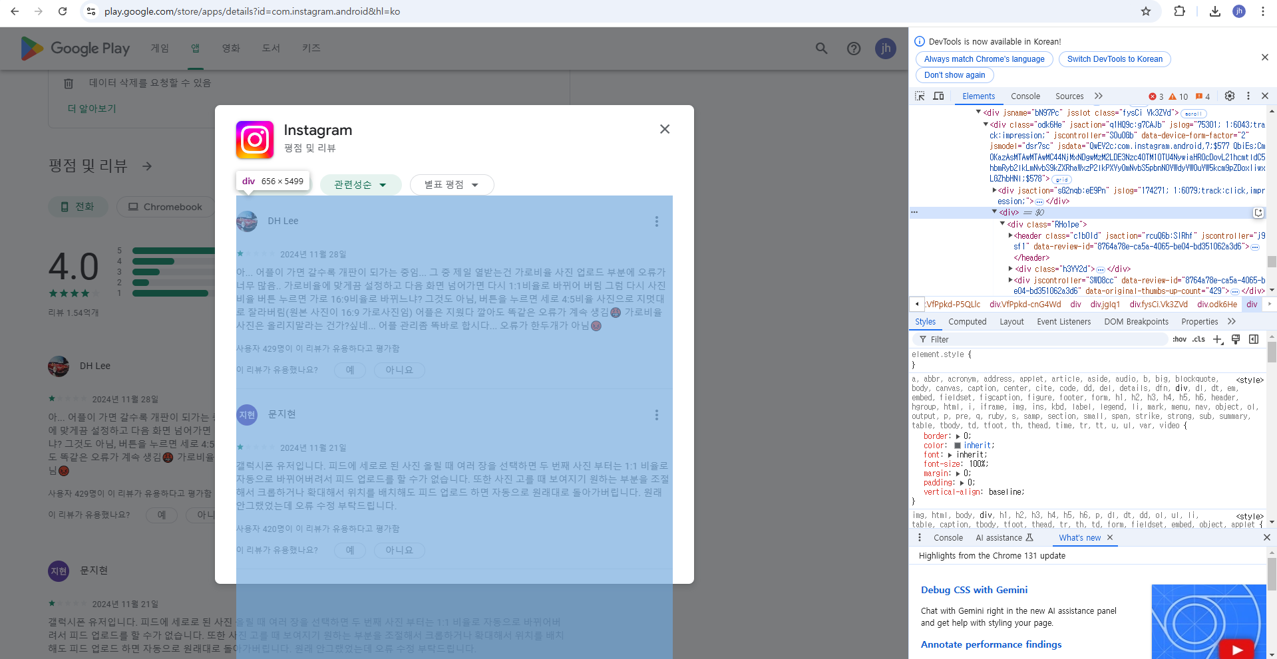The height and width of the screenshot is (659, 1277).
Task: Open Google Play search magnifier
Action: tap(822, 49)
